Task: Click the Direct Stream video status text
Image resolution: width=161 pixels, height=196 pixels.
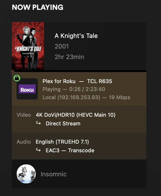Action: (63, 124)
